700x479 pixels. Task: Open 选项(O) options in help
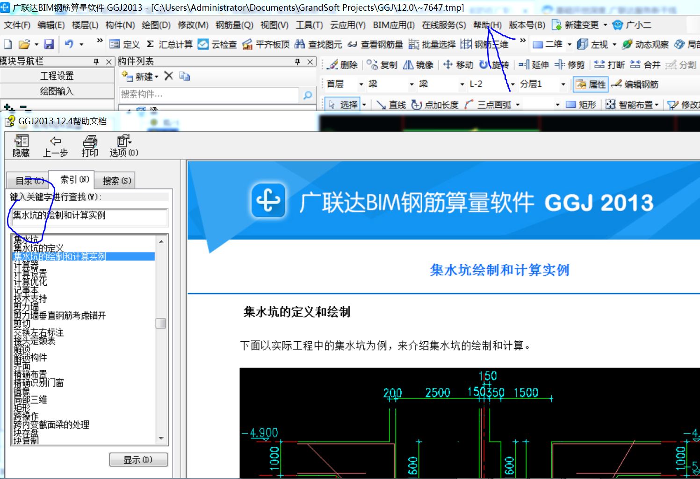click(x=124, y=146)
